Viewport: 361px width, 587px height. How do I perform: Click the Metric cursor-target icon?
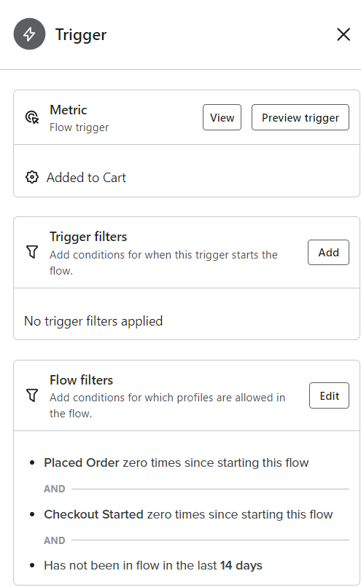coord(32,117)
